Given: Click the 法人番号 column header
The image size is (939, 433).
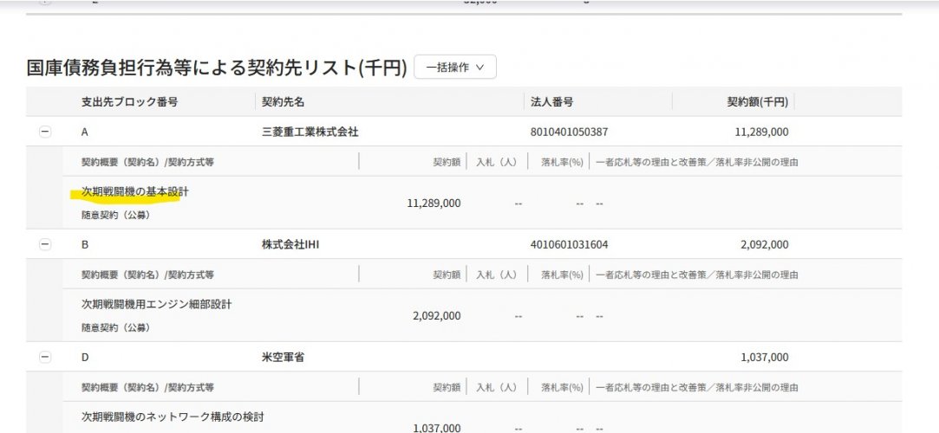Looking at the screenshot, I should pyautogui.click(x=551, y=101).
